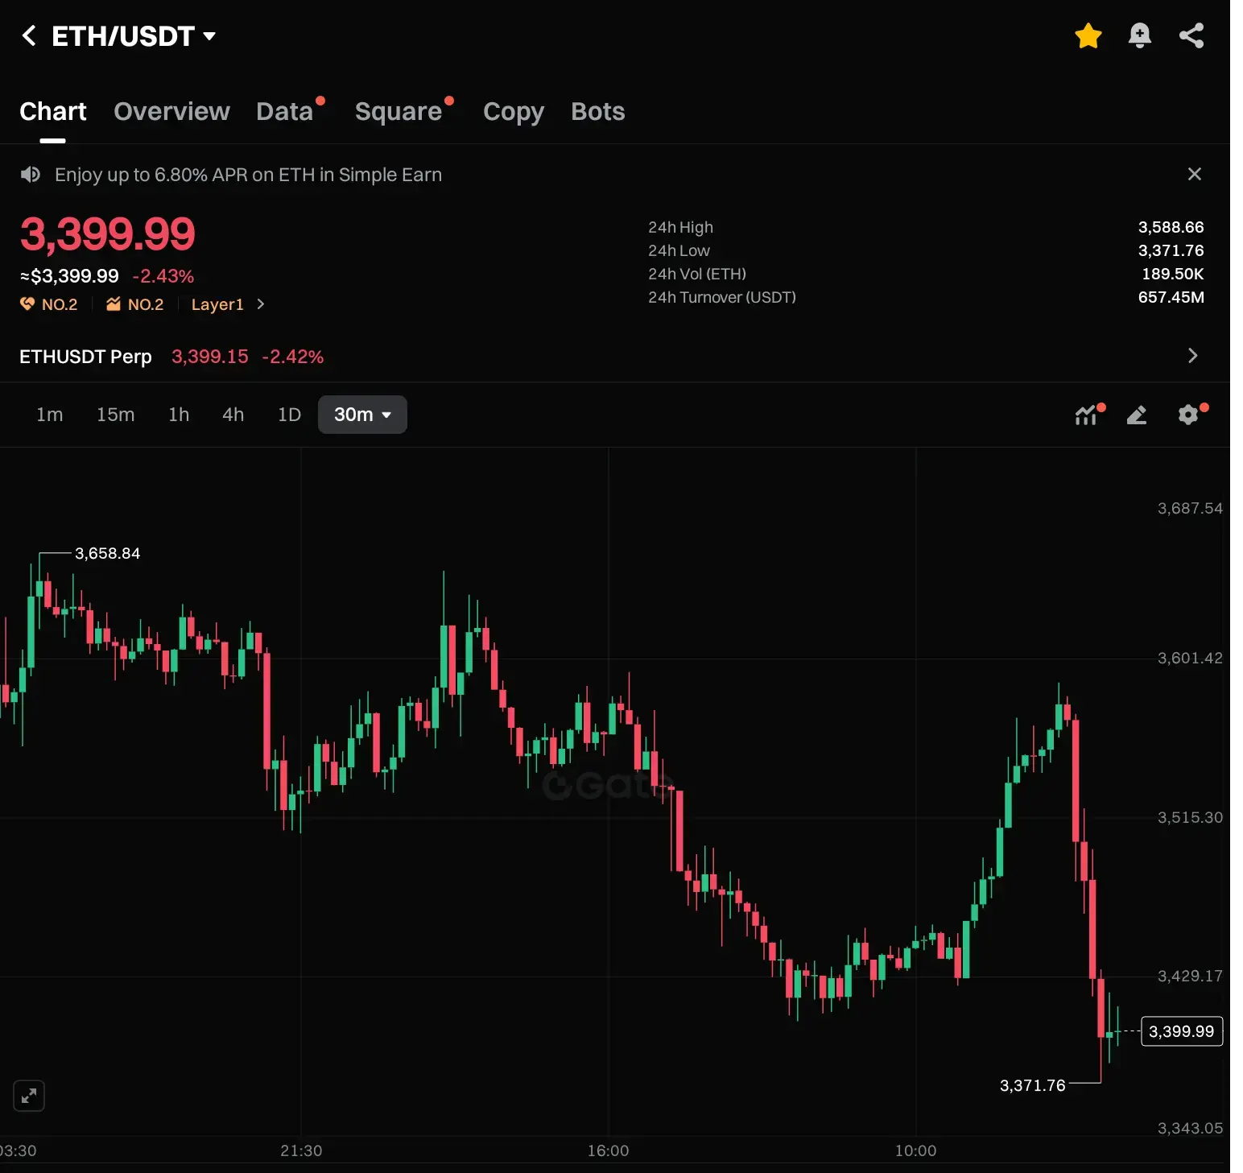
Task: Open the Copy tab
Action: click(x=514, y=111)
